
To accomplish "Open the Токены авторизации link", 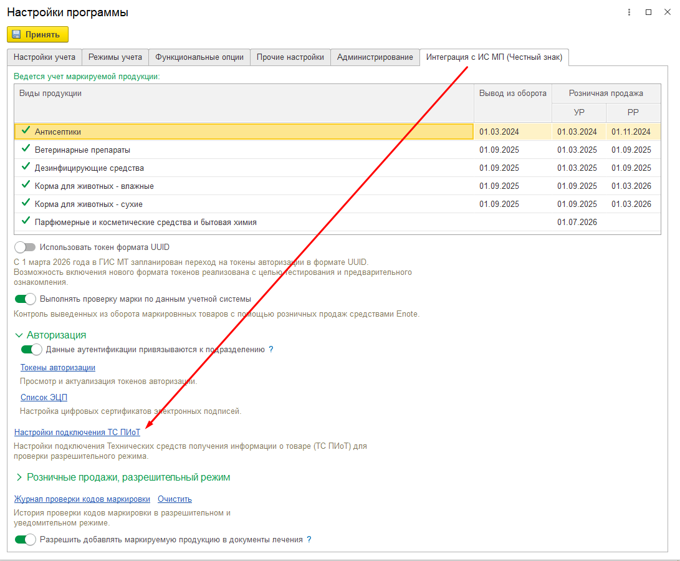I will tap(57, 367).
